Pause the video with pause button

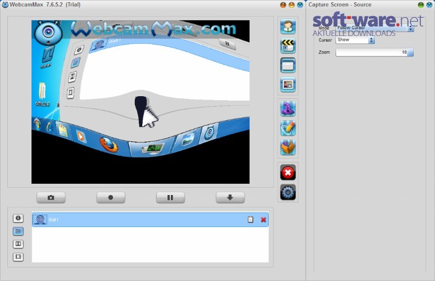click(170, 197)
